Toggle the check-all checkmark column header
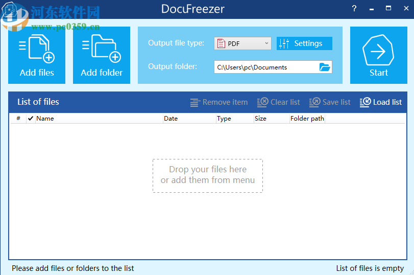This screenshot has height=275, width=414. [x=31, y=119]
